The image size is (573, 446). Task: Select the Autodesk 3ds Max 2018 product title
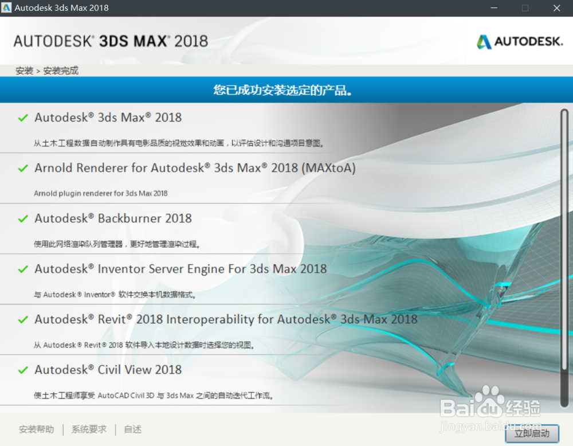[x=108, y=118]
